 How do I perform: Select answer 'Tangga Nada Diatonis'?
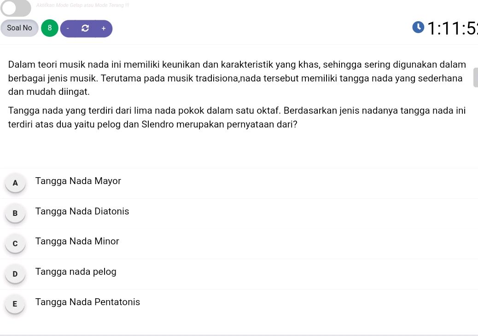[x=82, y=211]
